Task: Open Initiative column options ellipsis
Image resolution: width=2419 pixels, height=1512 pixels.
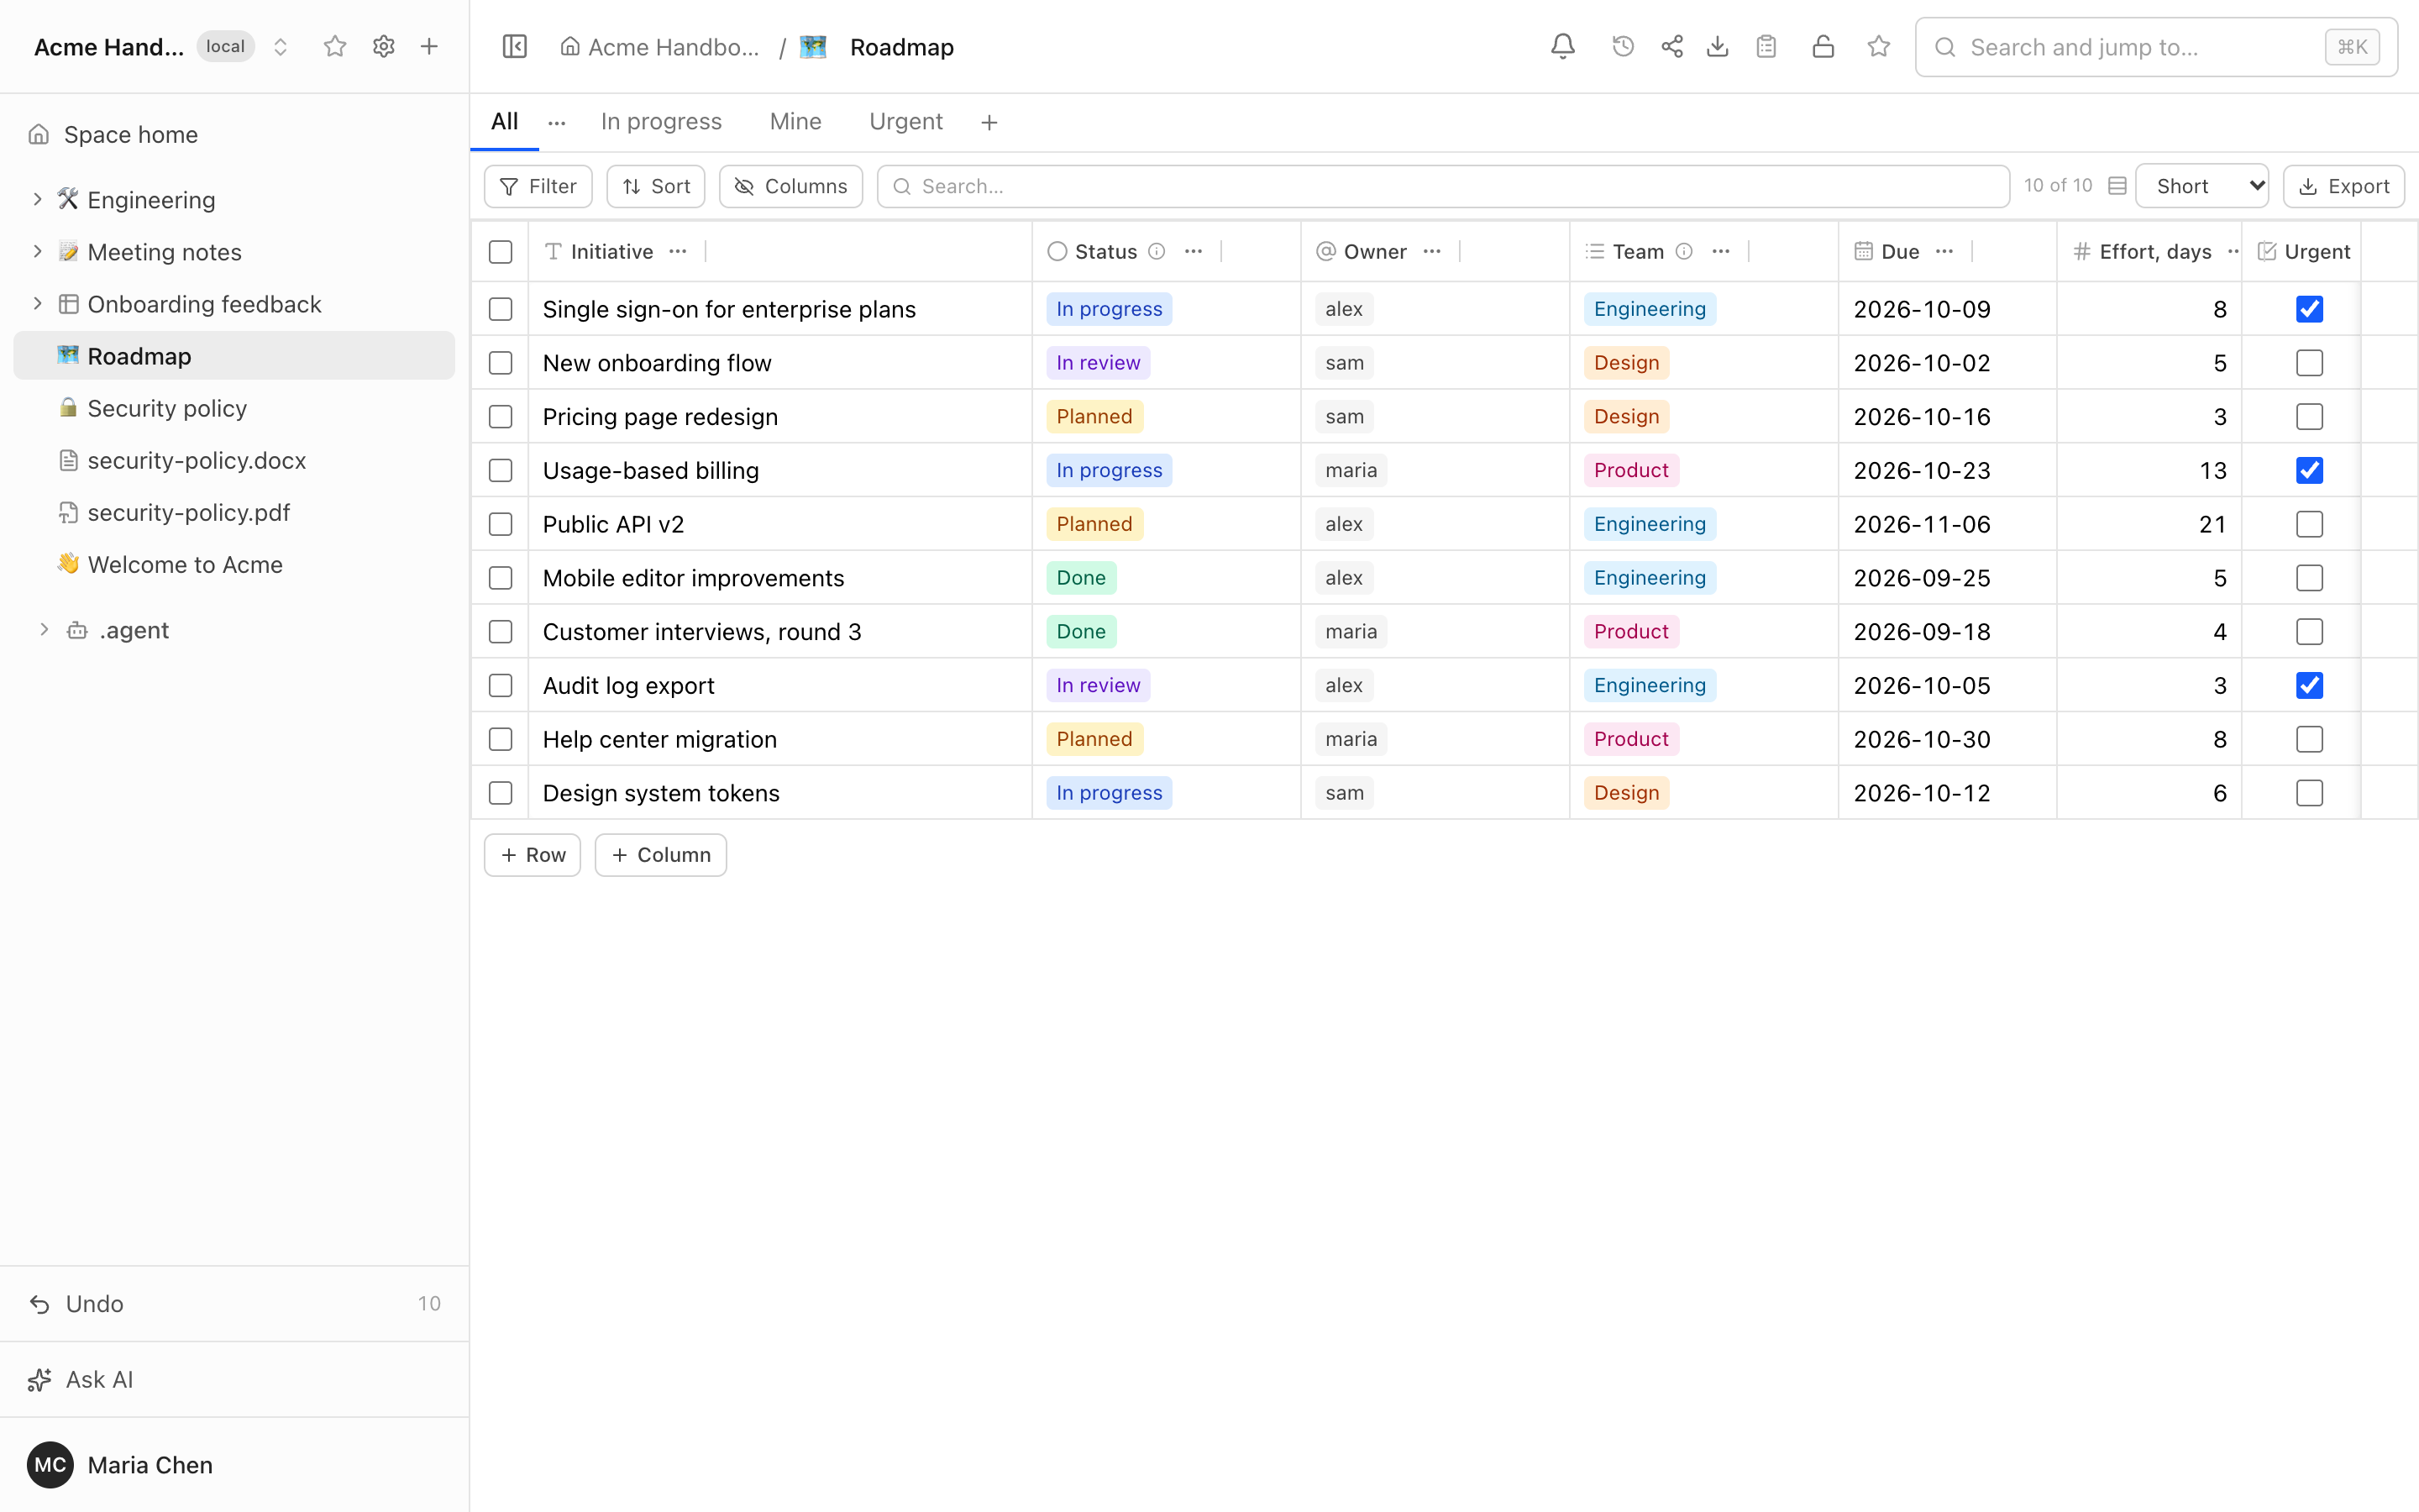Action: (x=678, y=252)
